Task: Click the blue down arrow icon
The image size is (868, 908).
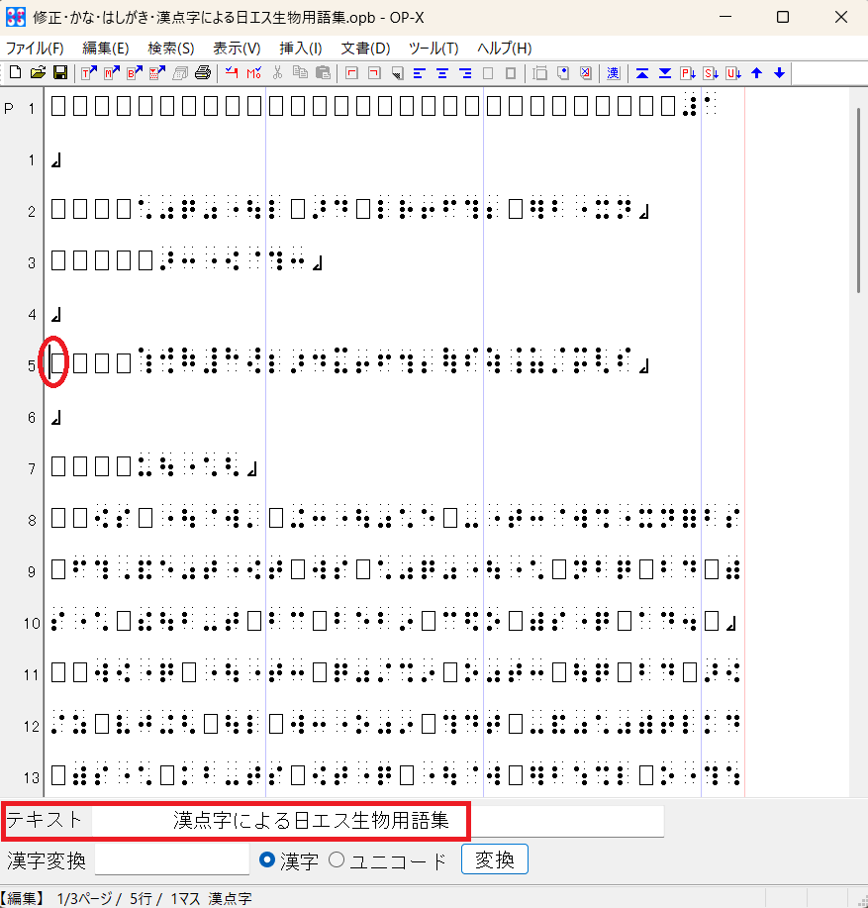Action: coord(780,73)
